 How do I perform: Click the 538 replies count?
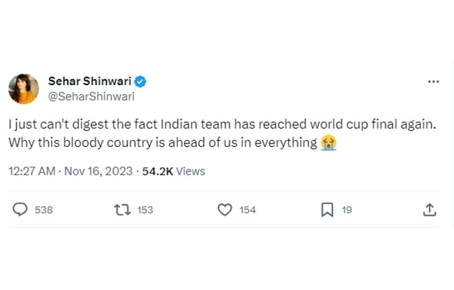[x=44, y=210]
